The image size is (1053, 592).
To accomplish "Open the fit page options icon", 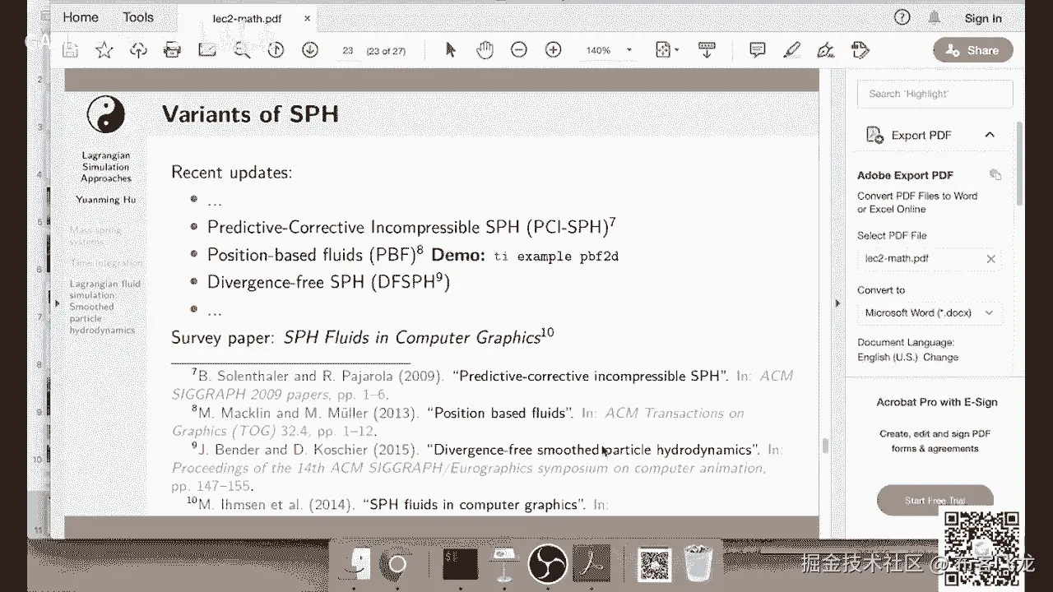I will pyautogui.click(x=666, y=50).
